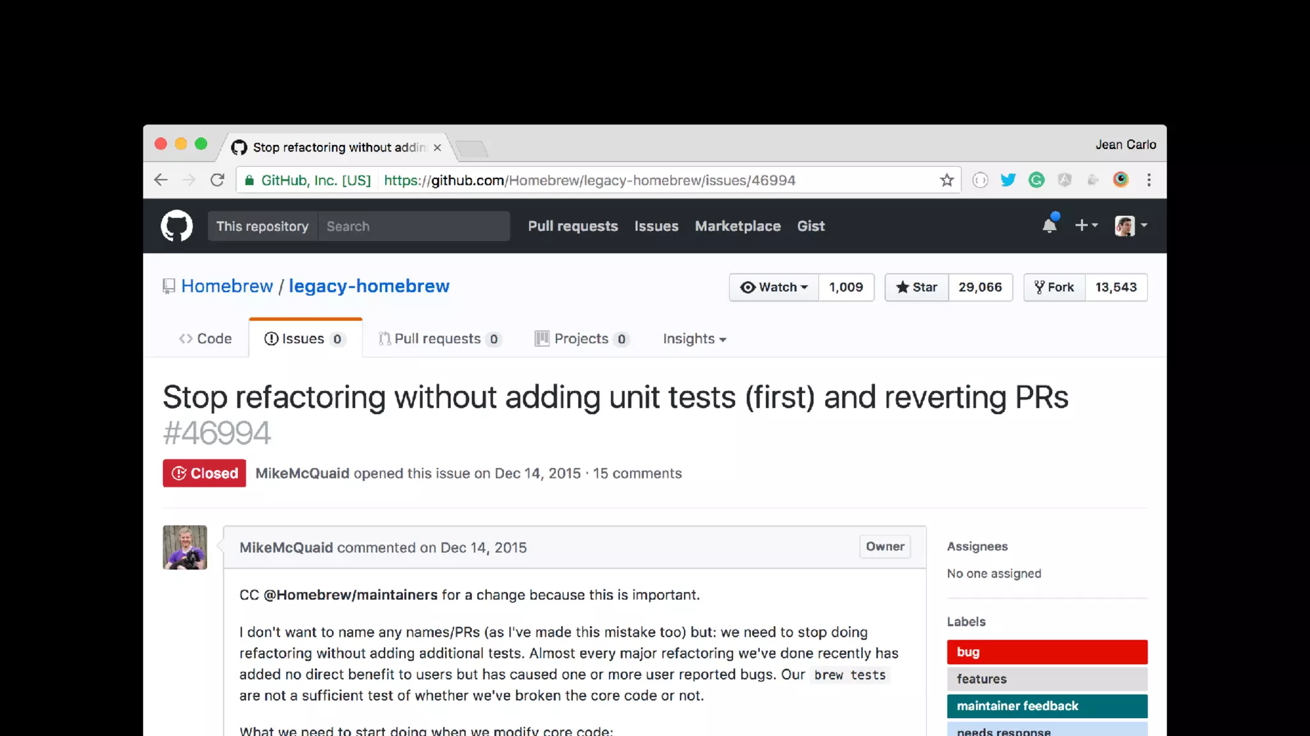Click the browser forward arrow
The image size is (1310, 736).
[189, 180]
